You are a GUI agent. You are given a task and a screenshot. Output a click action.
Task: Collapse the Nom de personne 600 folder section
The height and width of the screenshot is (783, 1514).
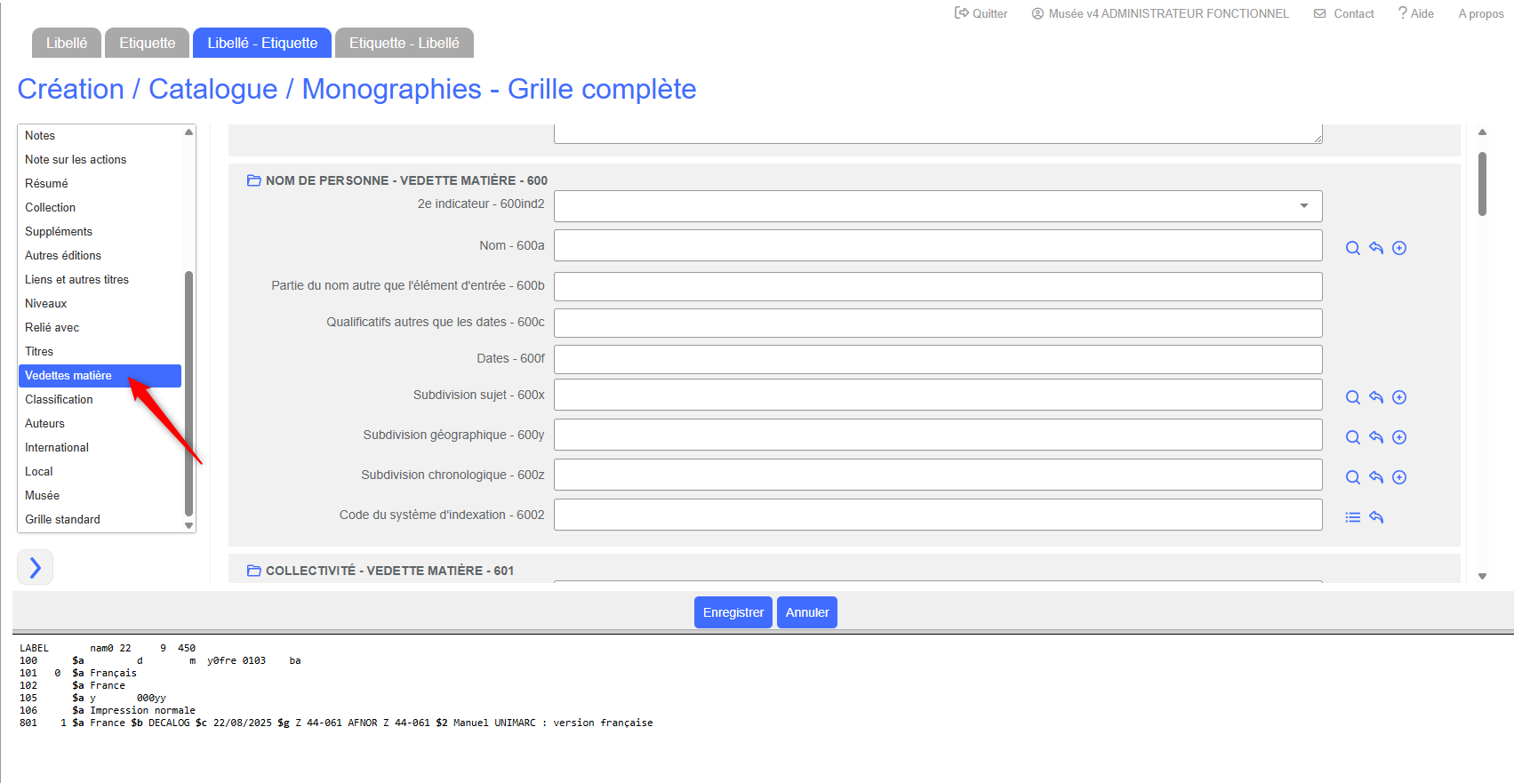click(x=254, y=180)
